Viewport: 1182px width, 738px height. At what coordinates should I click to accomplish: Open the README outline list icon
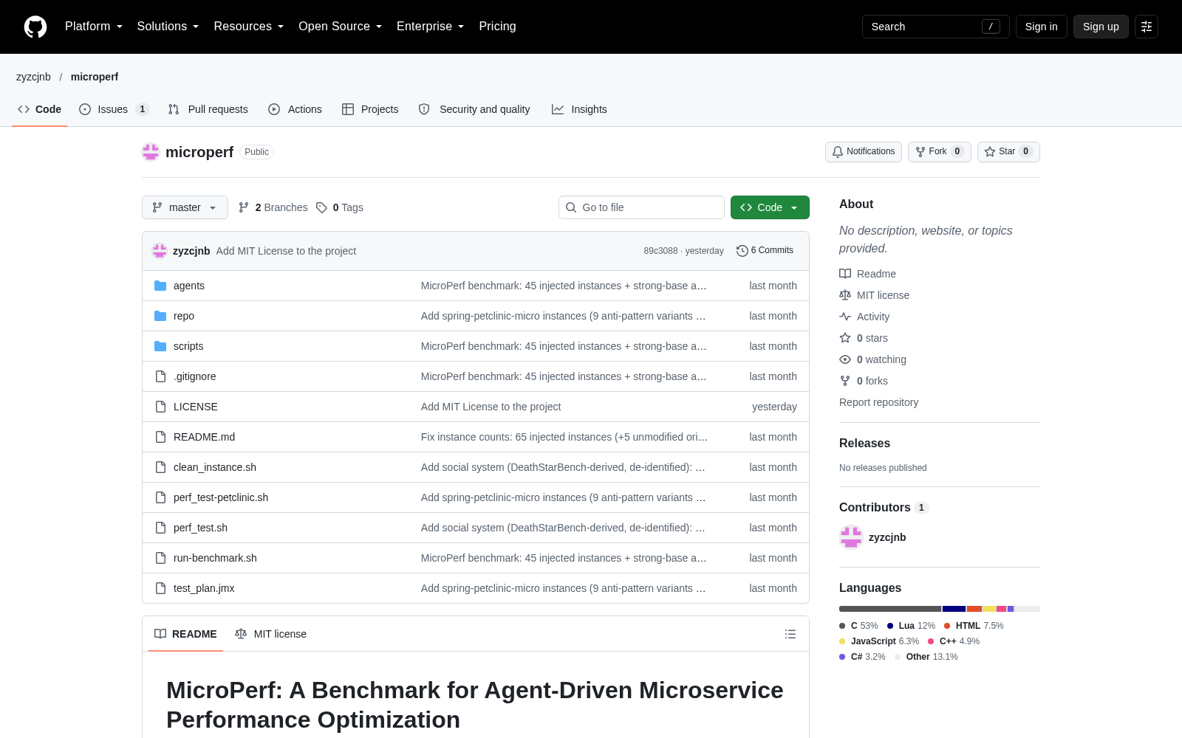pos(790,634)
